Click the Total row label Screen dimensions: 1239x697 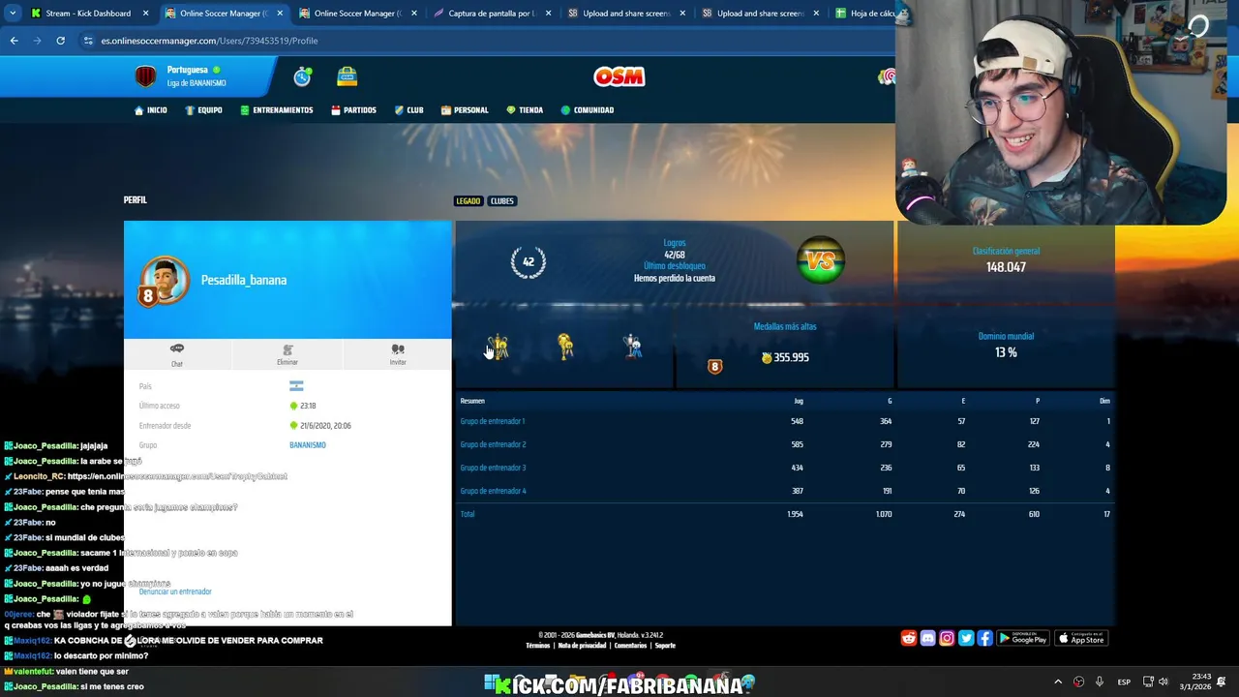[x=468, y=514]
